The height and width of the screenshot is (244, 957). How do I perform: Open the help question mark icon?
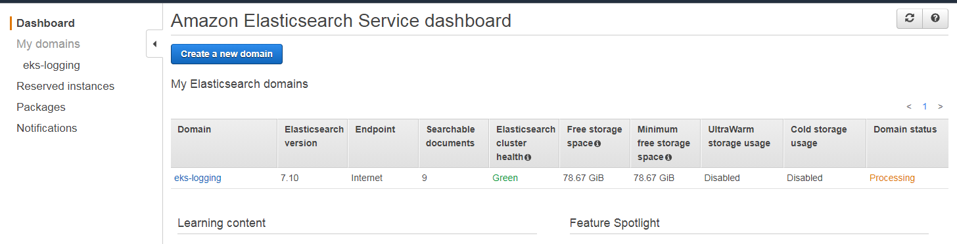[935, 19]
